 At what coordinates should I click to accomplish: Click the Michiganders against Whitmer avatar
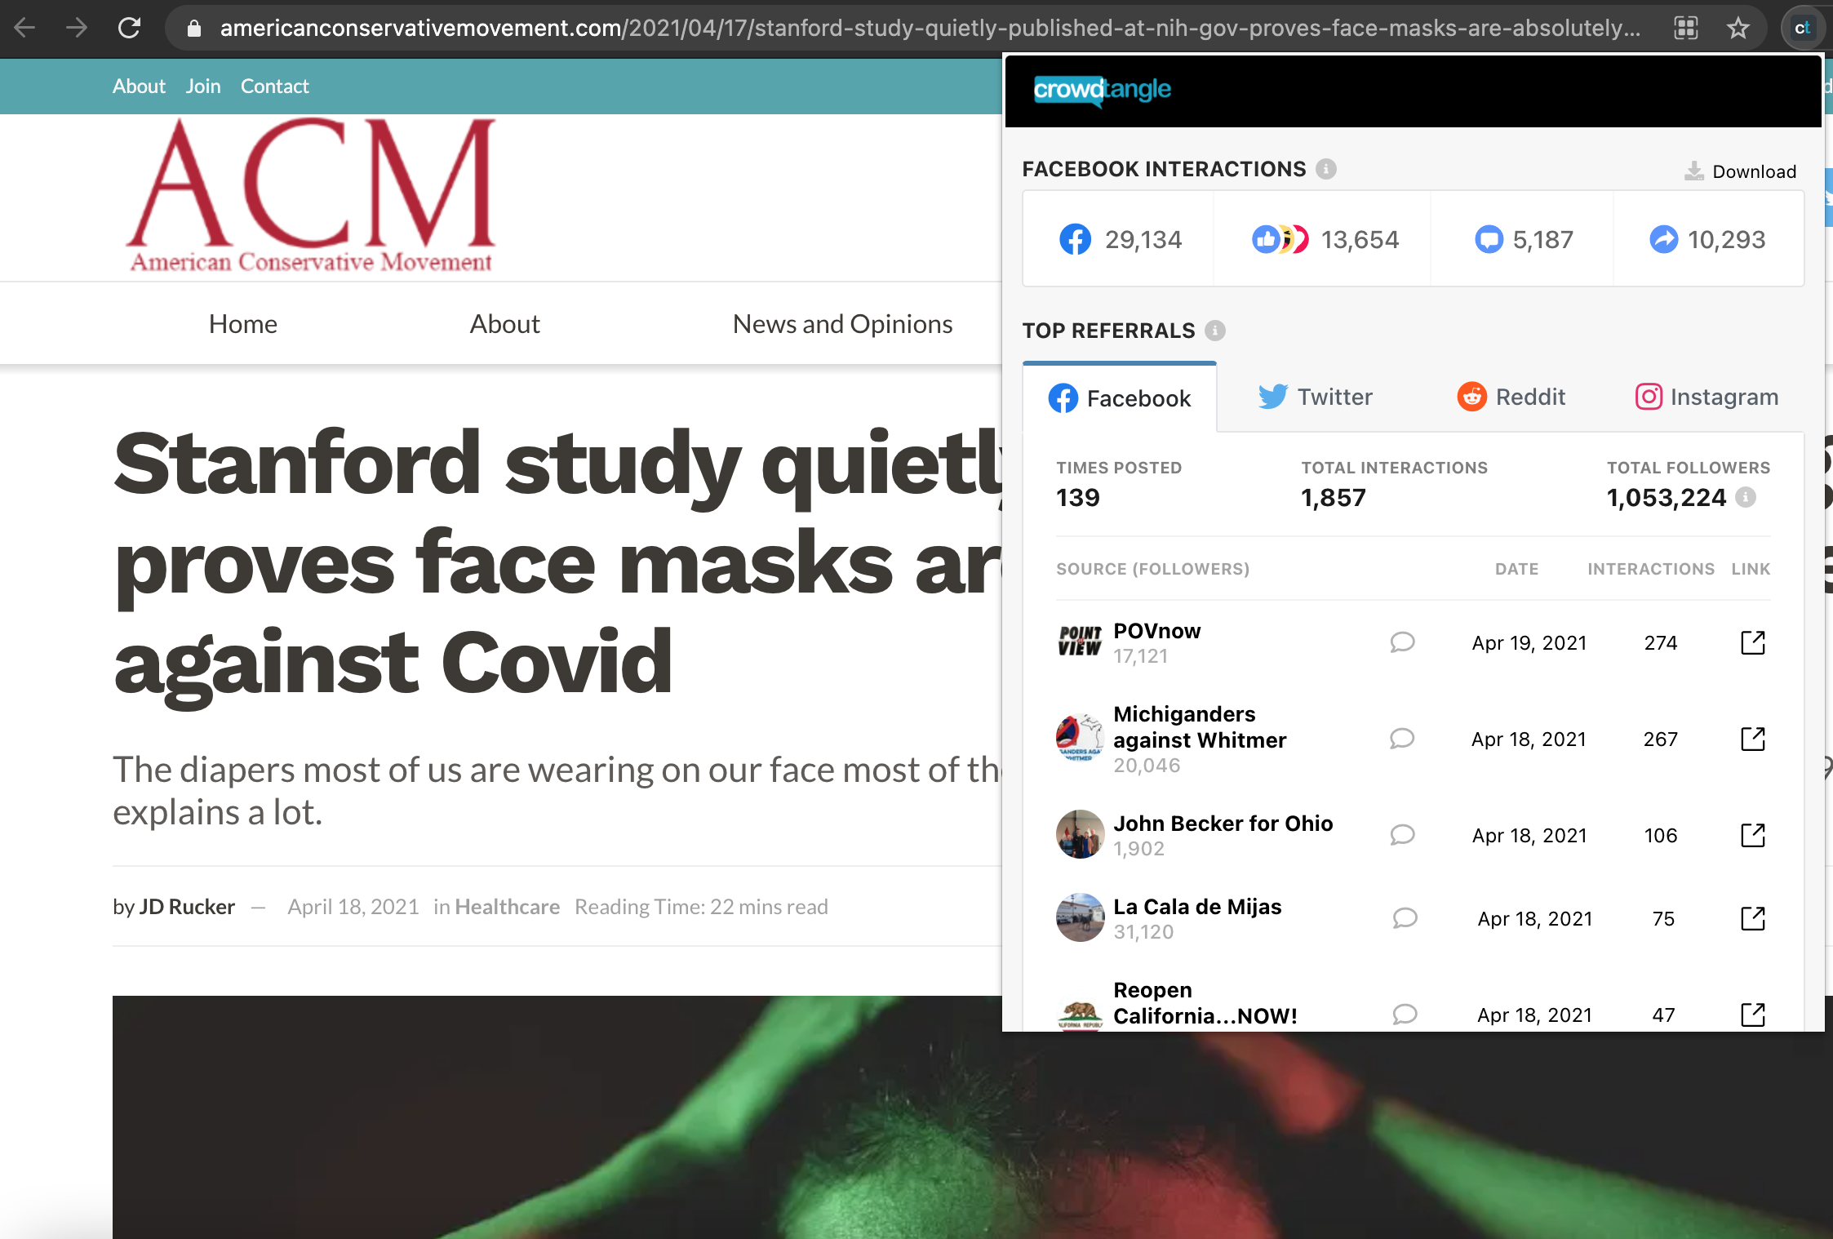coord(1080,738)
